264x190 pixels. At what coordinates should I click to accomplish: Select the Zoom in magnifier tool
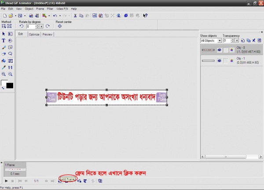pos(4,74)
